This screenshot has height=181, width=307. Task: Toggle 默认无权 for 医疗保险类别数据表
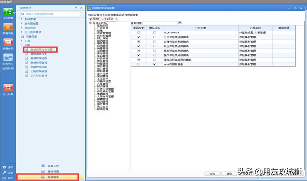(155, 55)
